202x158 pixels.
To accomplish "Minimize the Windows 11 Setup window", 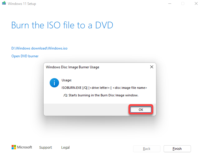I will [169, 4].
